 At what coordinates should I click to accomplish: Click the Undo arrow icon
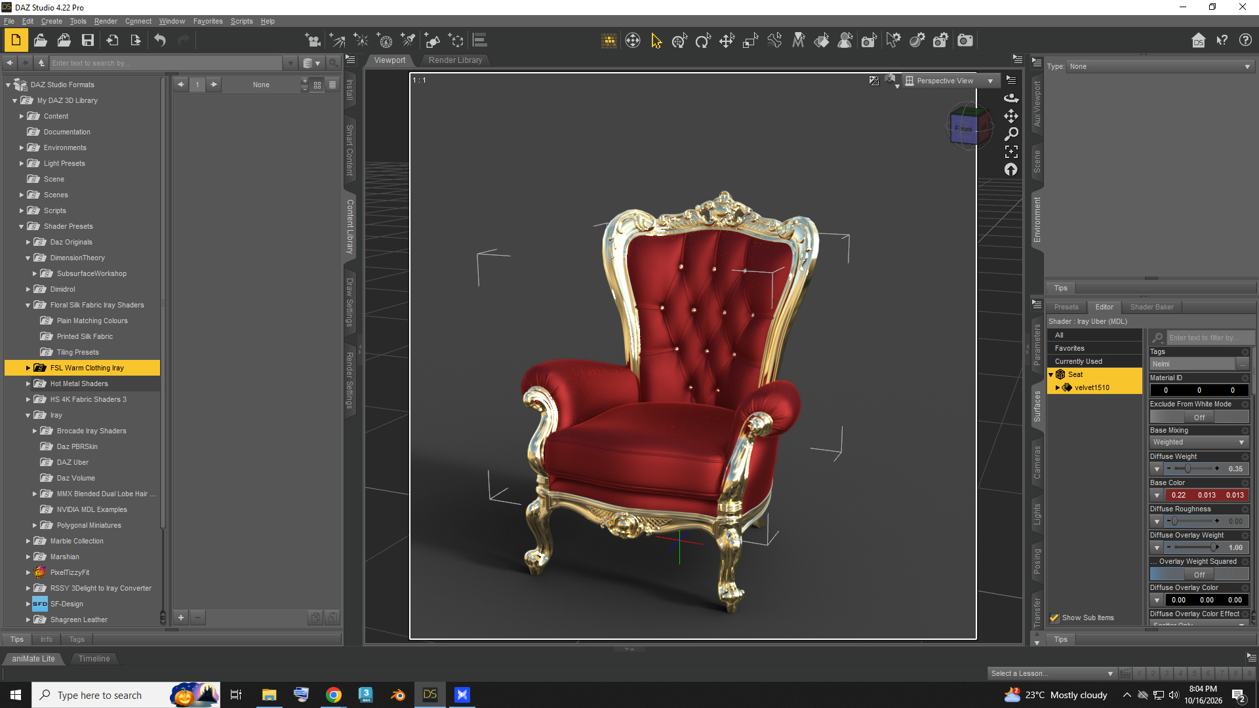[160, 41]
